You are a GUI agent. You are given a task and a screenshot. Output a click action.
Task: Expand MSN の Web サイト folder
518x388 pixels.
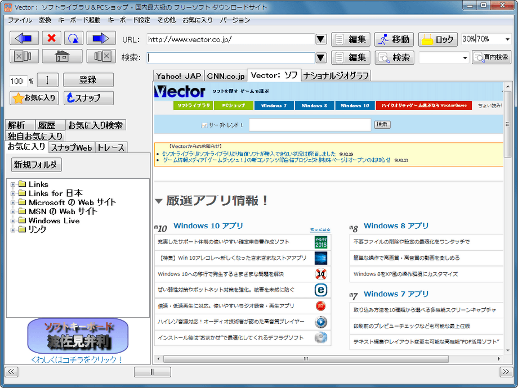tap(13, 211)
